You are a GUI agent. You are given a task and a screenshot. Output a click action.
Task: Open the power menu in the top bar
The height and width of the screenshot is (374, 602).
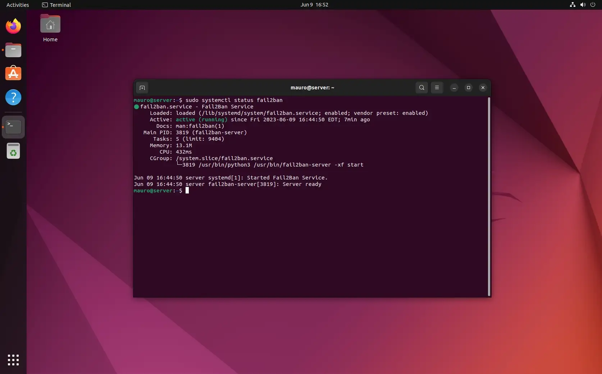click(x=593, y=5)
